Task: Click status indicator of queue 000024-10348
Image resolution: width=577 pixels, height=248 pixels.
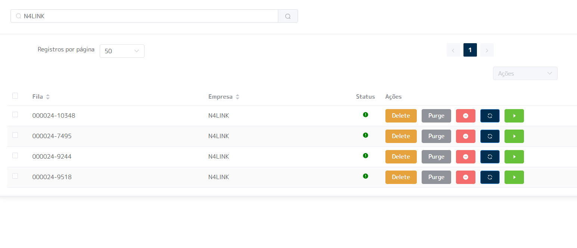Action: [x=366, y=115]
